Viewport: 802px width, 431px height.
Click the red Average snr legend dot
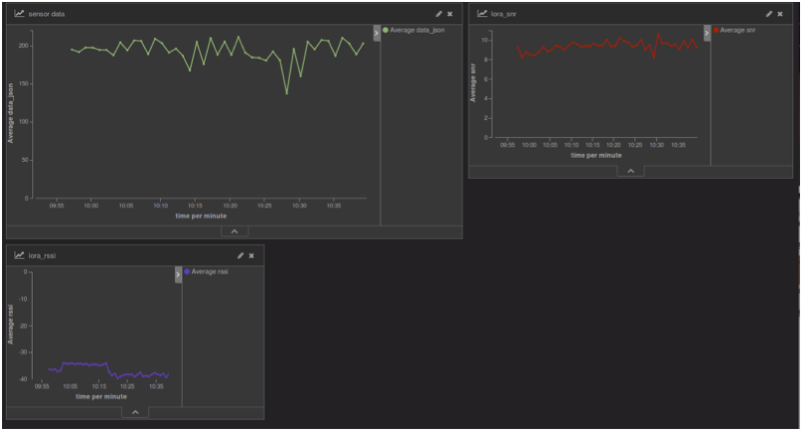click(716, 30)
